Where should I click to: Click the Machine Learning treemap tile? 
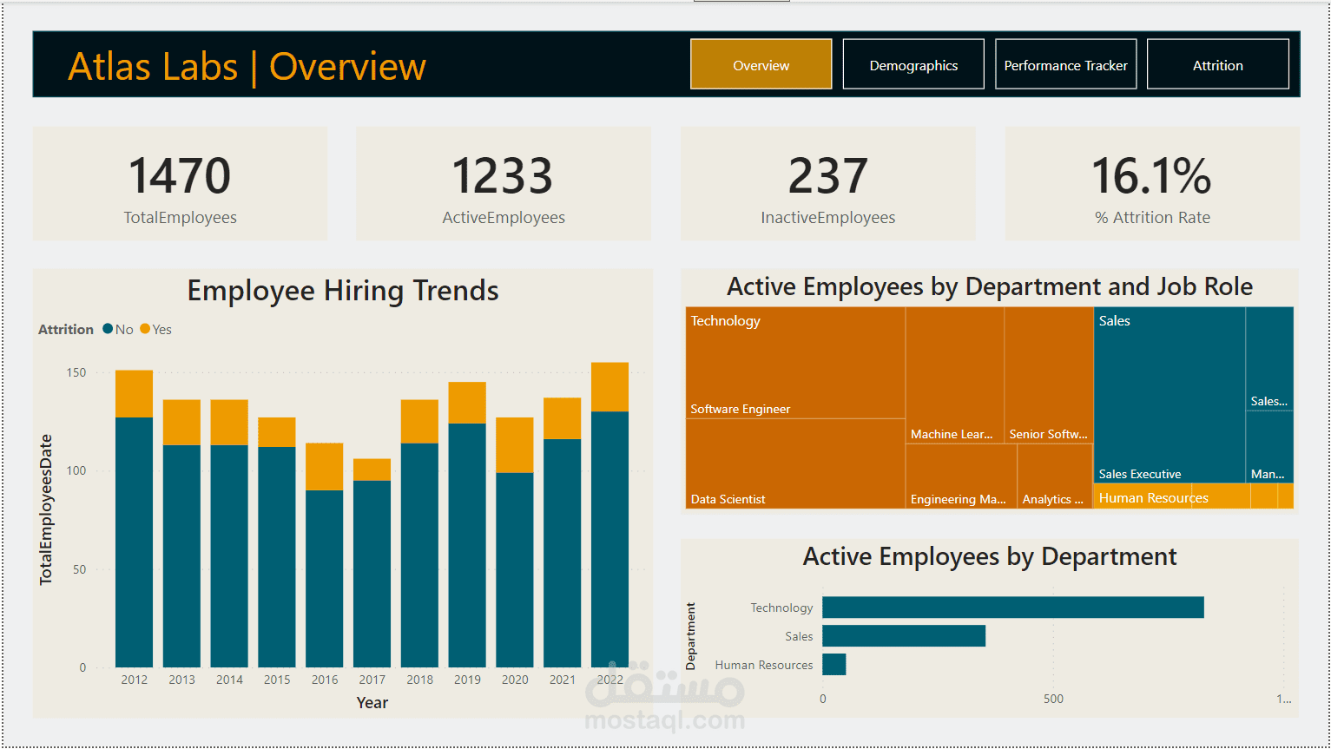coord(955,375)
